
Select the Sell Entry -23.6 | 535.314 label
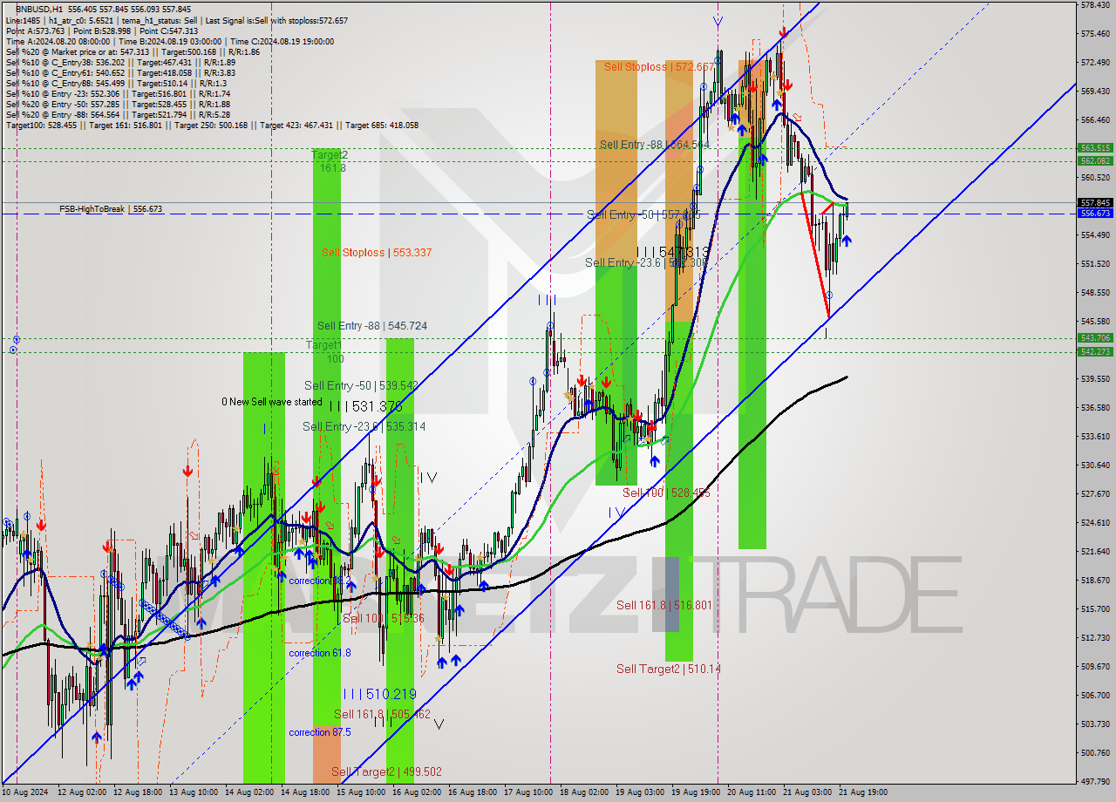point(364,426)
